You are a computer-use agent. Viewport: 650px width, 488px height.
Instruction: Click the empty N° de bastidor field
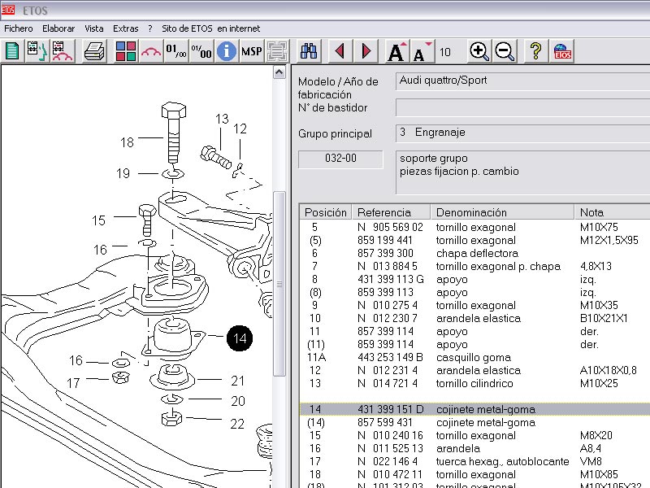[x=522, y=107]
